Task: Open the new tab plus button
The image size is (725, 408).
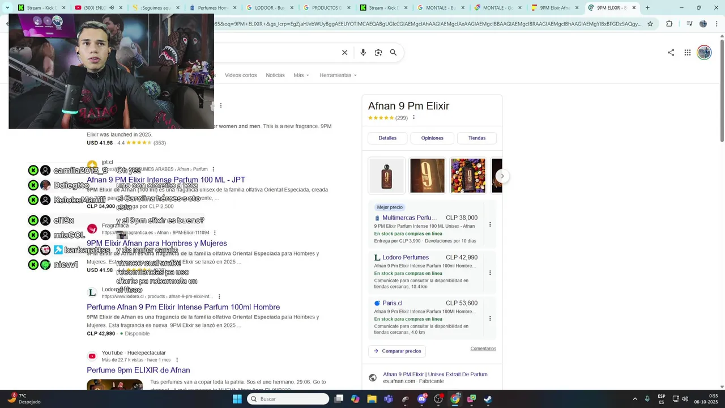Action: point(647,8)
